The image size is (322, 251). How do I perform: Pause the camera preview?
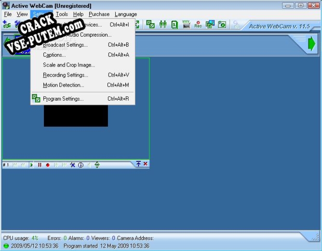[40, 165]
